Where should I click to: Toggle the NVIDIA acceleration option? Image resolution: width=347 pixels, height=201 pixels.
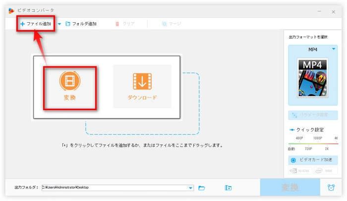coord(300,171)
